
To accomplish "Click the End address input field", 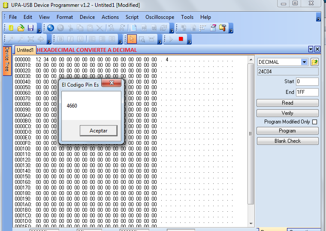I will [x=307, y=92].
